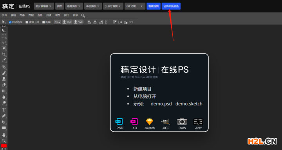Select the Hand tool
Screen dimensions: 282x150
pyautogui.click(x=4, y=135)
